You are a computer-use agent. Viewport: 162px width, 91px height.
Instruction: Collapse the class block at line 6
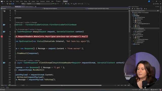tap(15, 25)
